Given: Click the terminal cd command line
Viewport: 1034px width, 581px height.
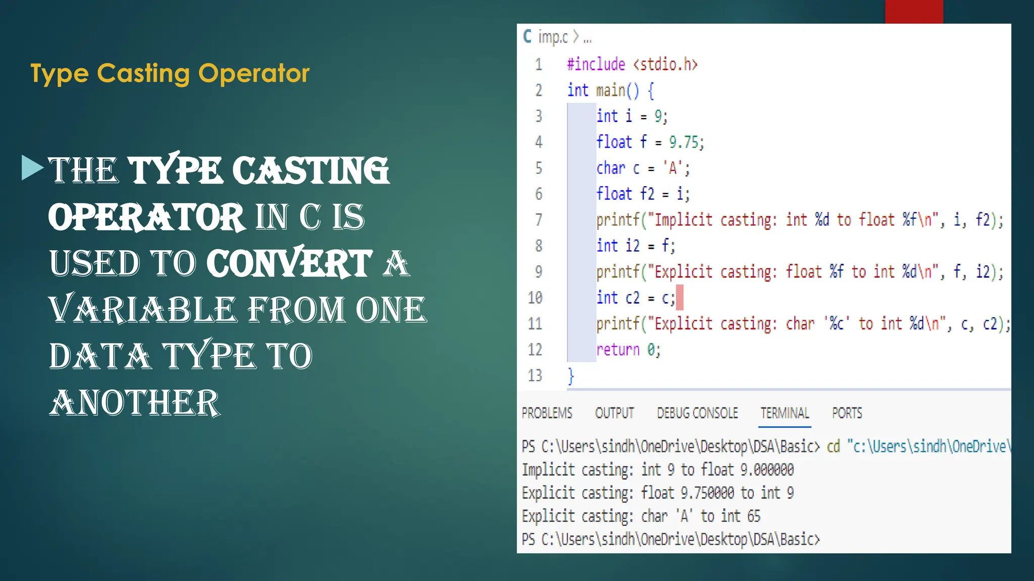Looking at the screenshot, I should [x=766, y=446].
